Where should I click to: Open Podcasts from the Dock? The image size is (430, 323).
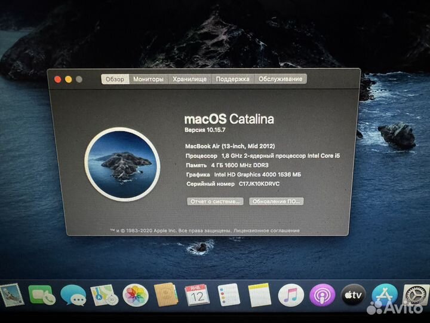(x=322, y=296)
